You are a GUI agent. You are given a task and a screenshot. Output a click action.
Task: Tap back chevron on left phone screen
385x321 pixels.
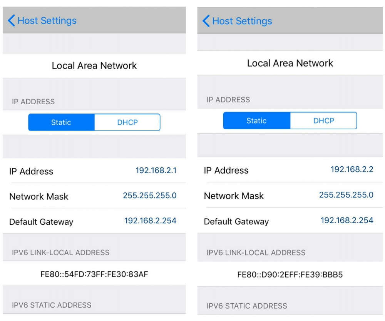(12, 21)
